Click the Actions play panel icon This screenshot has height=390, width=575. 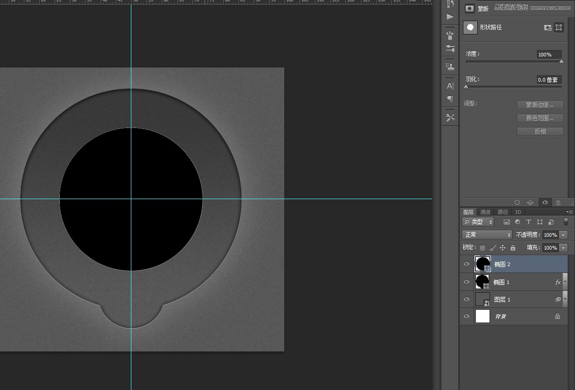pyautogui.click(x=450, y=17)
